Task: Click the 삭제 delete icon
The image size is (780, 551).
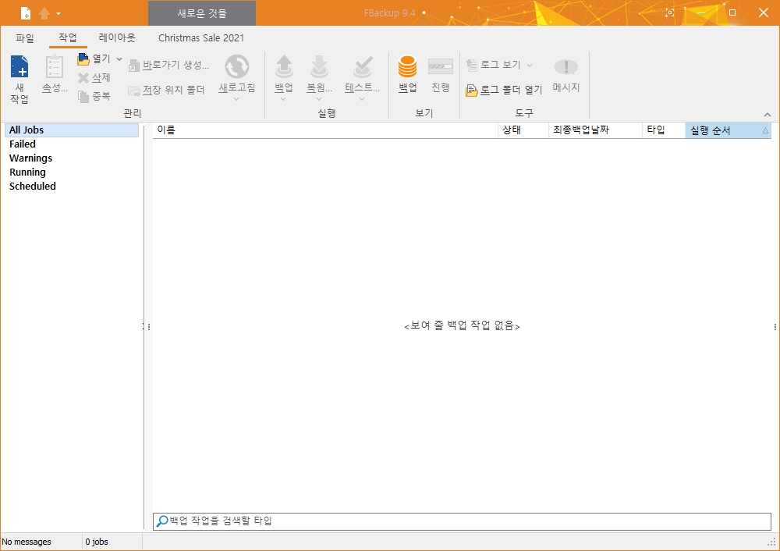Action: pos(83,77)
